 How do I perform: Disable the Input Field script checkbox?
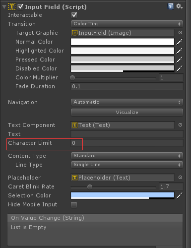[x=20, y=6]
